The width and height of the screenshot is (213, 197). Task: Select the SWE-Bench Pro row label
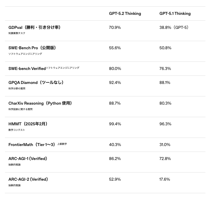(32, 48)
